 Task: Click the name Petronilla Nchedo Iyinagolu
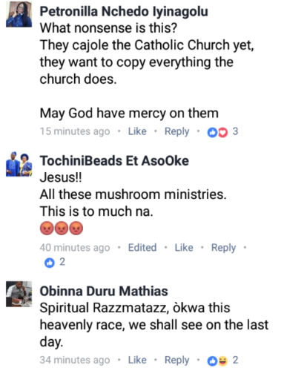click(124, 12)
